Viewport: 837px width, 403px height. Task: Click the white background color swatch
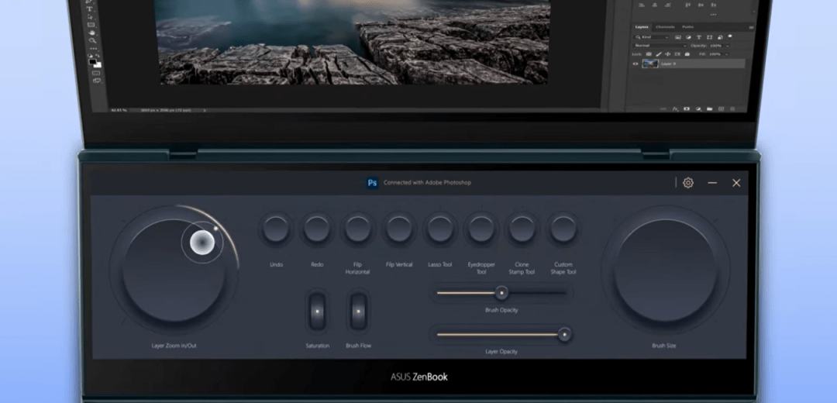[x=99, y=66]
